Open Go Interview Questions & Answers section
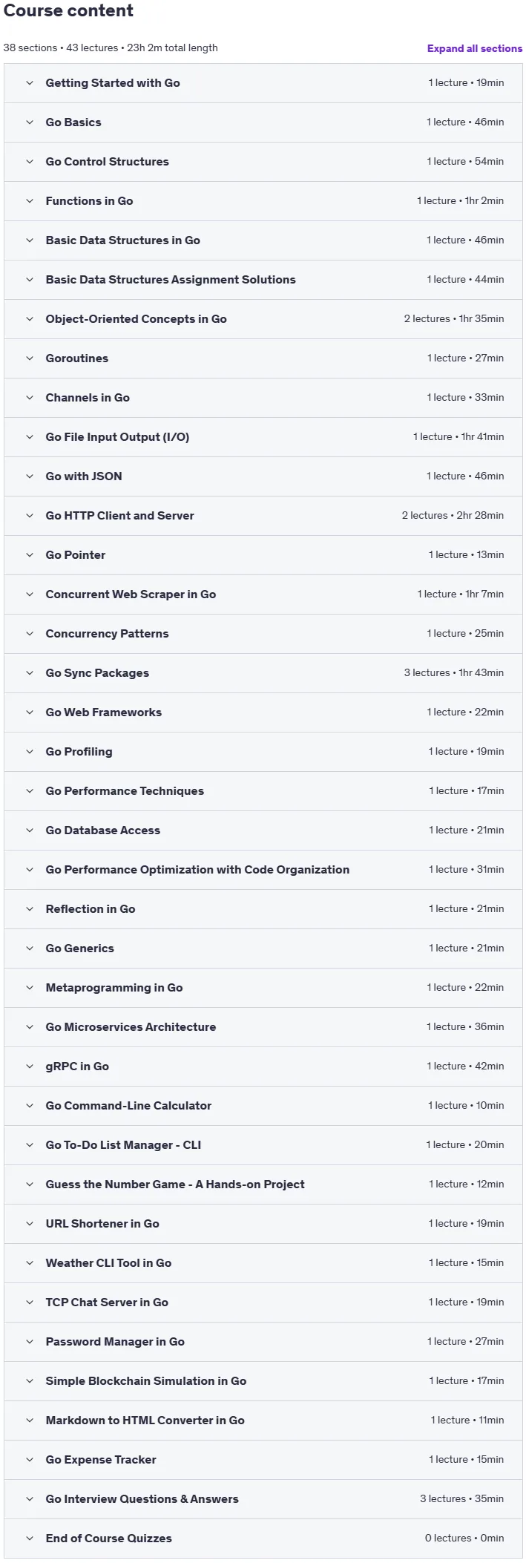Viewport: 526px width, 1563px height. pos(263,1499)
